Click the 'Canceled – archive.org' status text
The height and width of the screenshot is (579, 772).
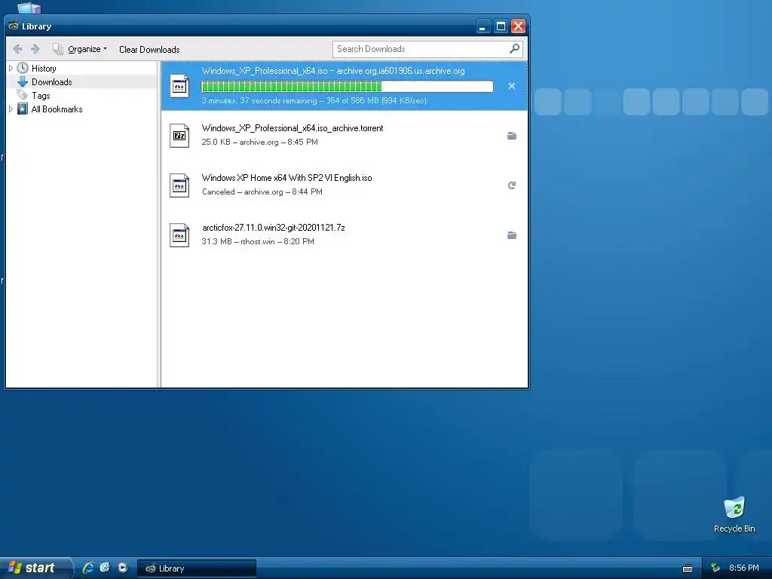tap(262, 191)
